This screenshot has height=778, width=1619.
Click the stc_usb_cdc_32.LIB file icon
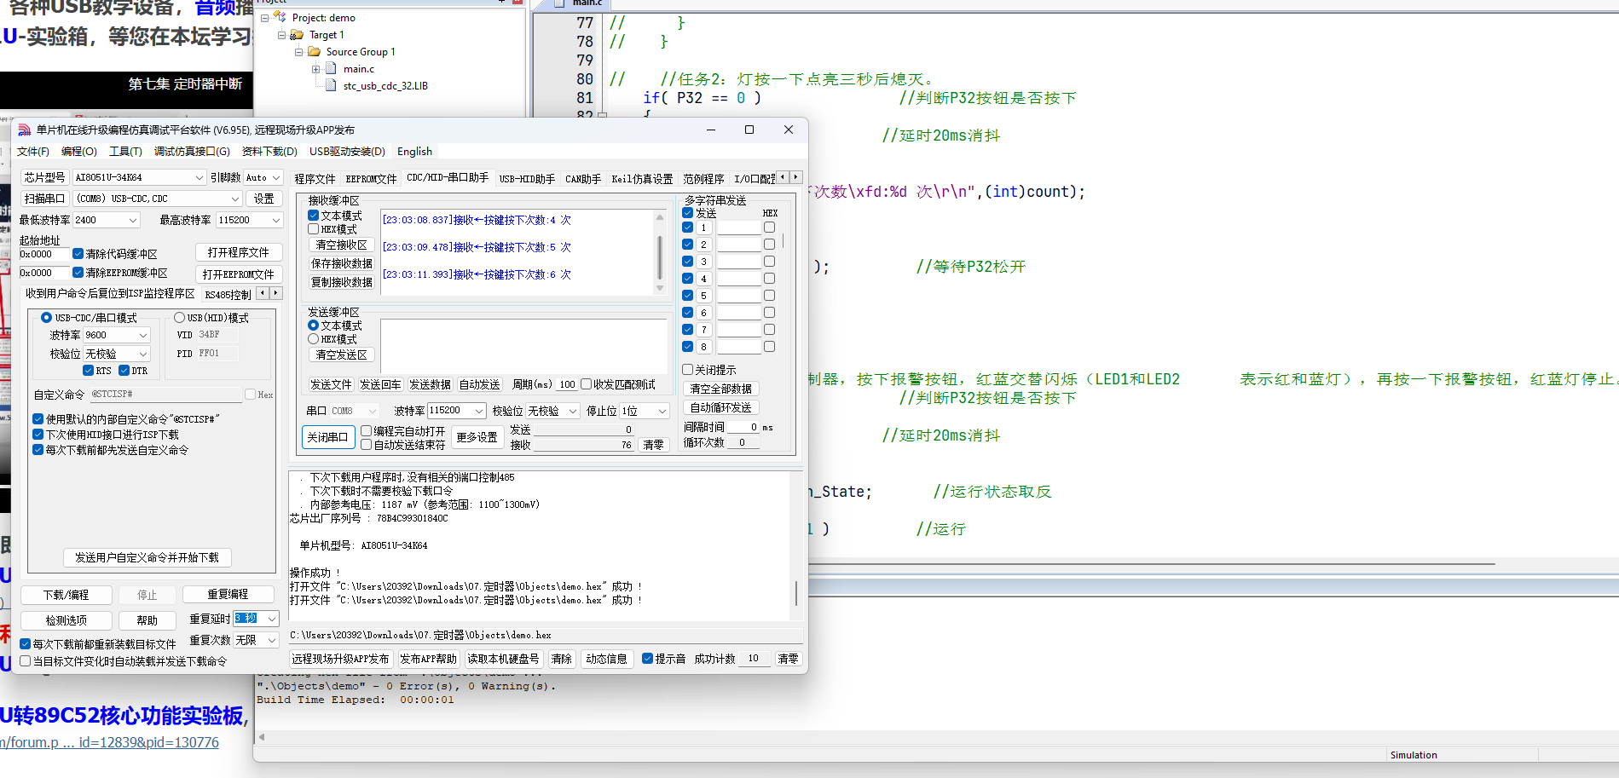pyautogui.click(x=332, y=86)
